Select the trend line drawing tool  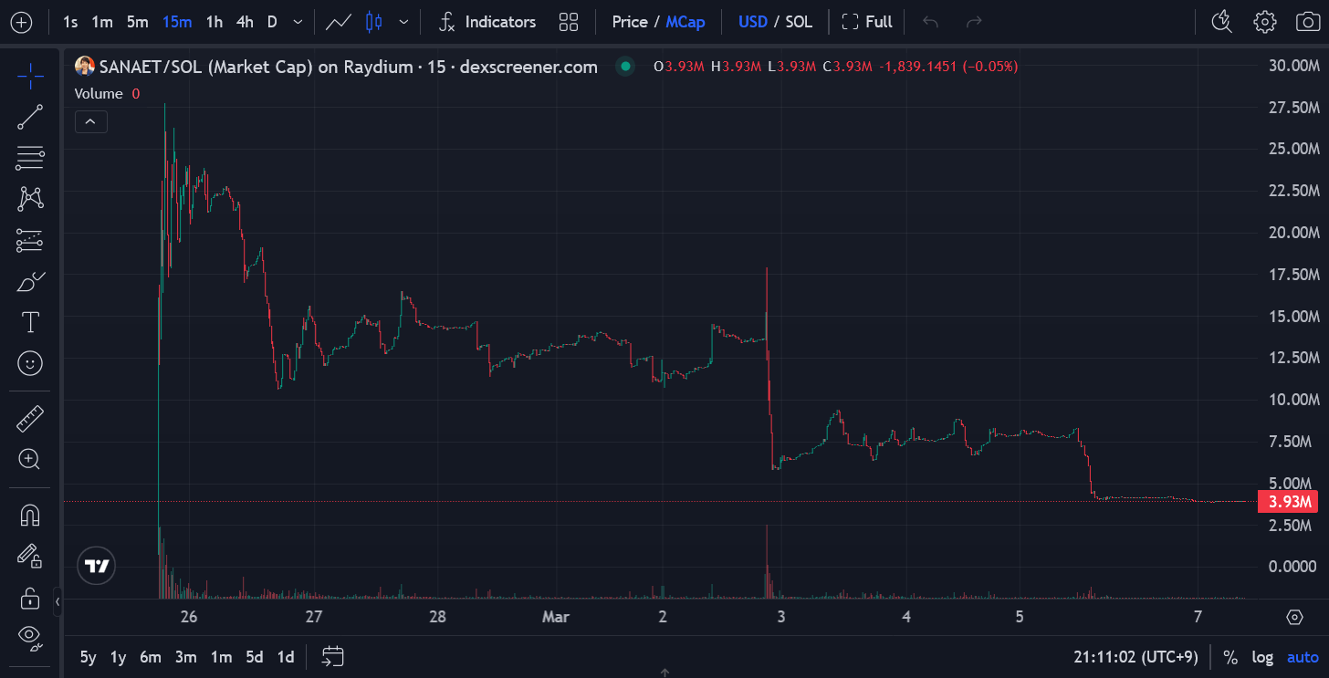pos(30,117)
